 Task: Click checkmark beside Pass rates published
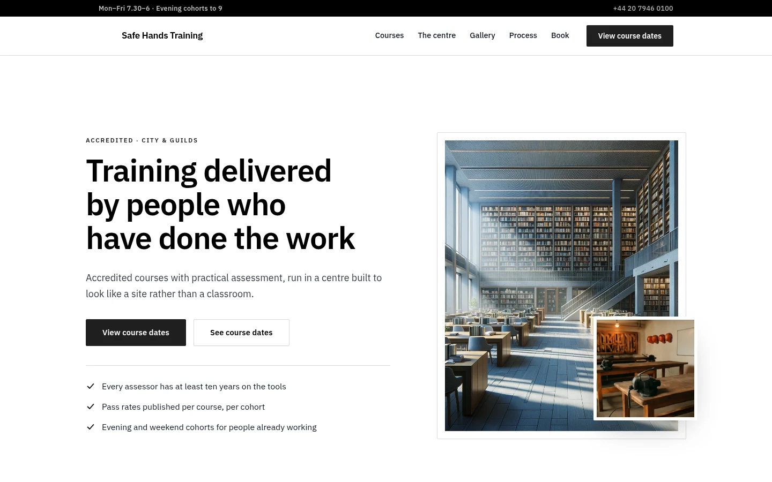91,406
